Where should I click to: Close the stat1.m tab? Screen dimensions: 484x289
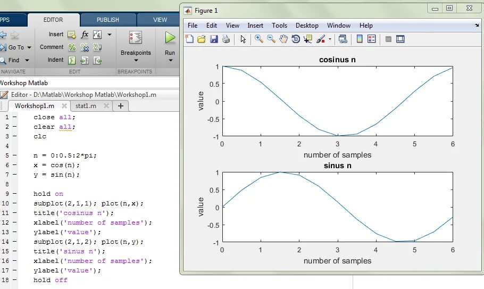(x=106, y=106)
